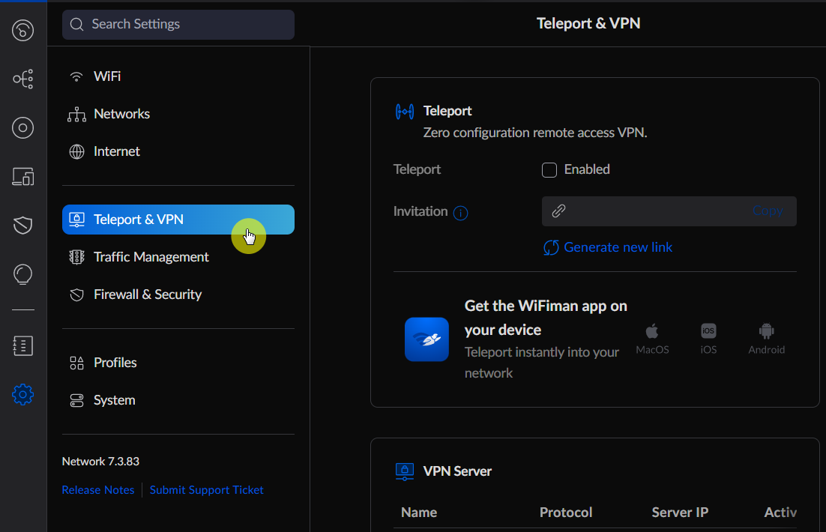This screenshot has width=826, height=532.
Task: Click the Teleport & VPN monitor icon
Action: [x=77, y=220]
